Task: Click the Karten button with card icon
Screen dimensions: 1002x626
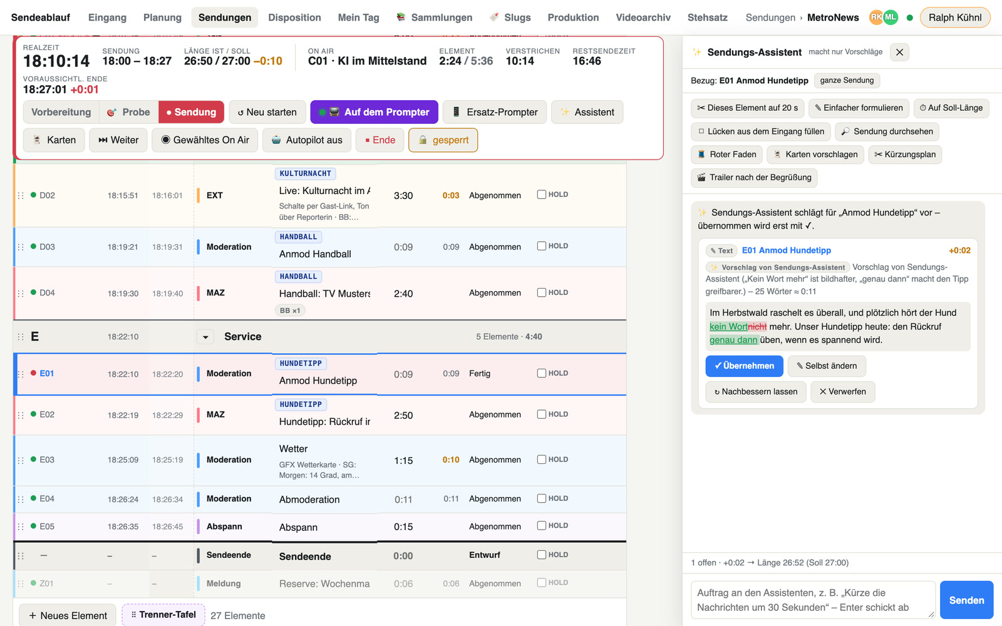Action: tap(54, 140)
